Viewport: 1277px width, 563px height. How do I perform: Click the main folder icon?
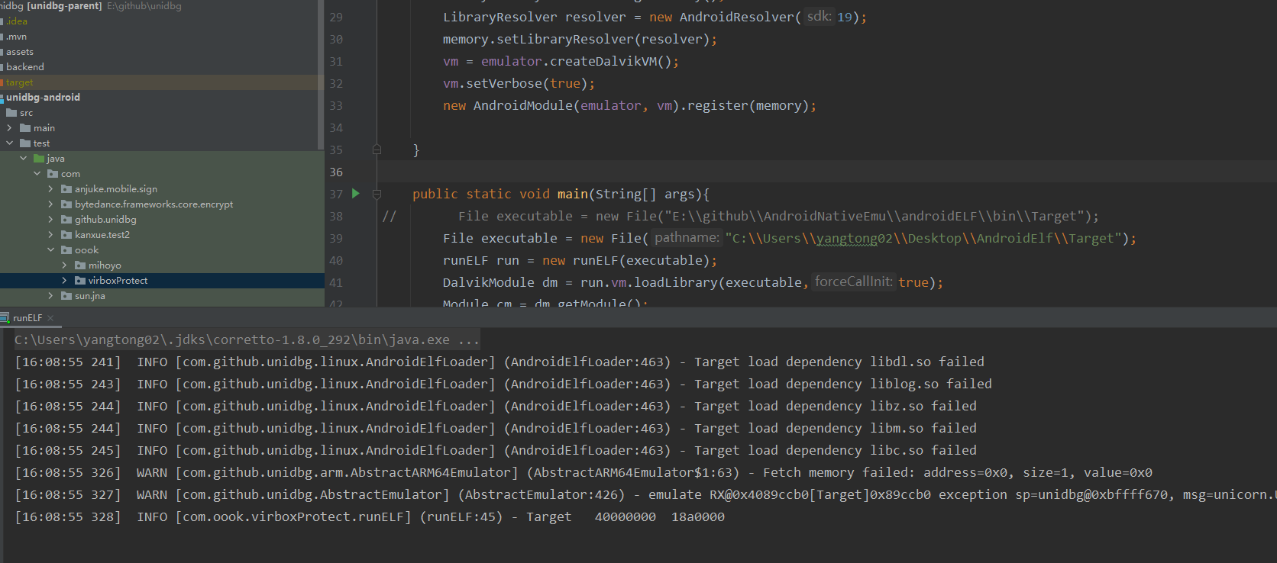click(25, 128)
